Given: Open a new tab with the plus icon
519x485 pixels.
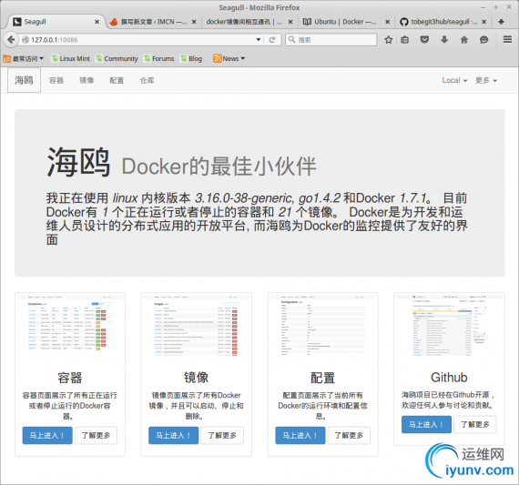Looking at the screenshot, I should [501, 22].
